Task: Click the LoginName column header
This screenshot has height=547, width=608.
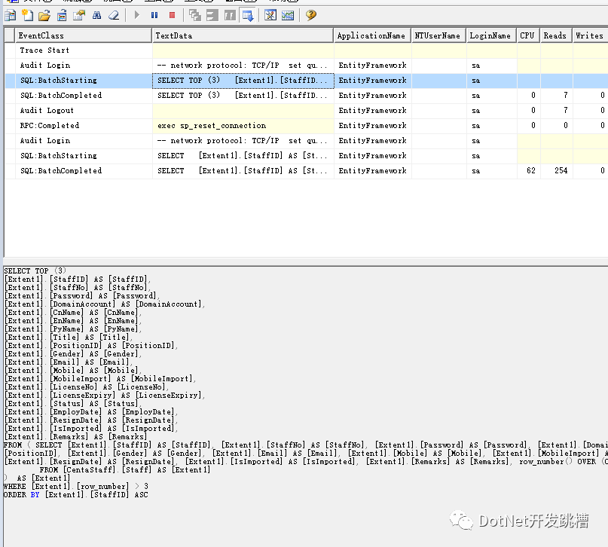Action: click(x=491, y=35)
